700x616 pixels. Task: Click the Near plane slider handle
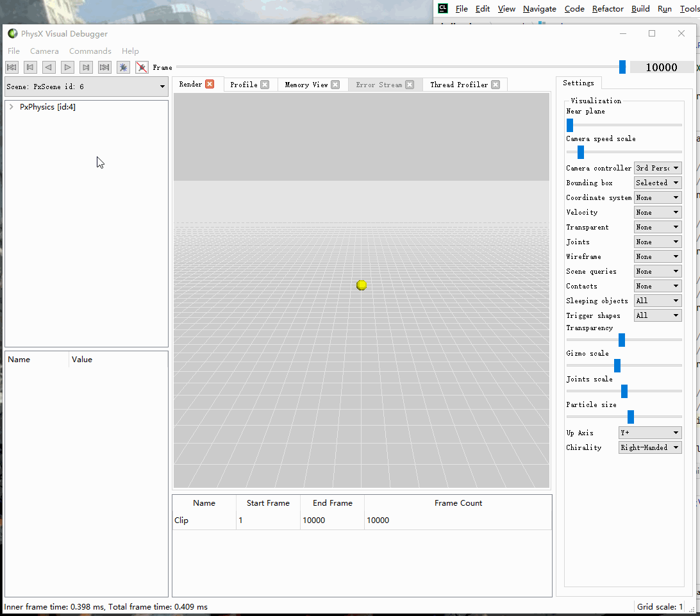[x=570, y=125]
